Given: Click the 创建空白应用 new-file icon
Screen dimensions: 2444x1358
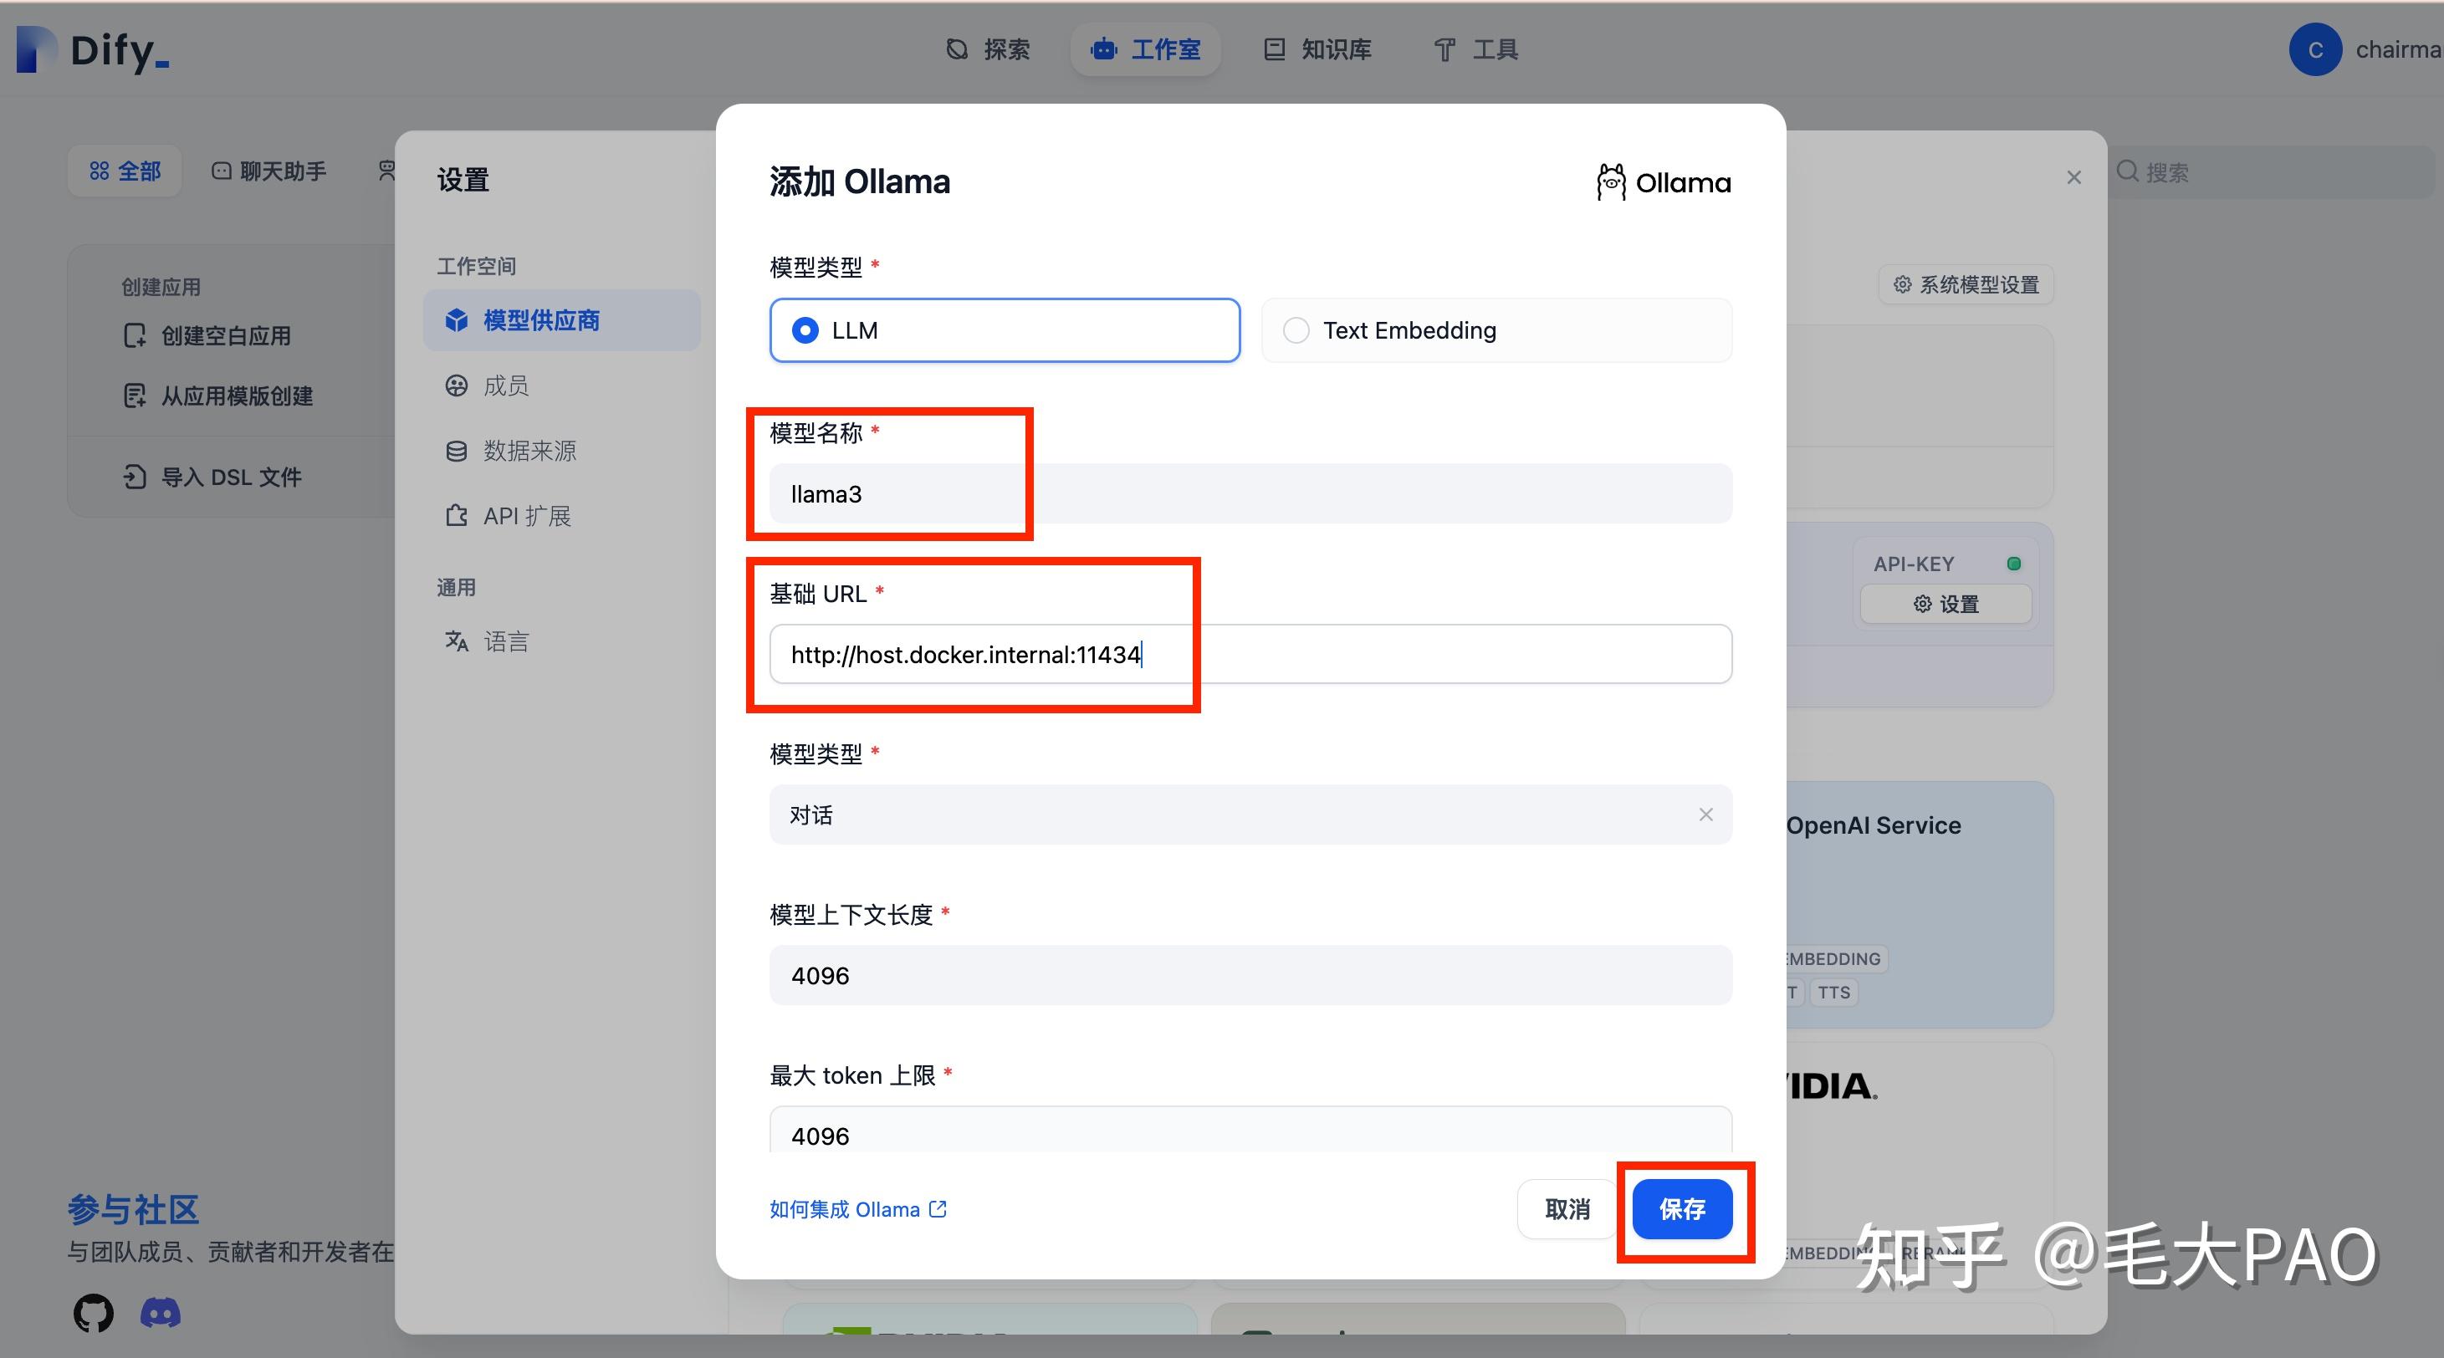Looking at the screenshot, I should pyautogui.click(x=135, y=335).
